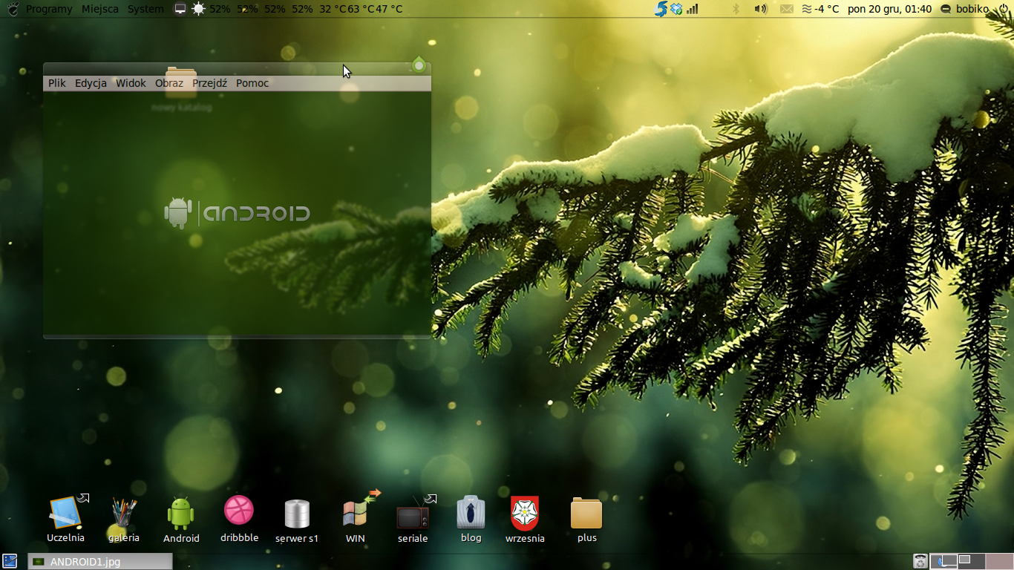This screenshot has width=1014, height=570.
Task: Expand the Miejsca places menu
Action: point(100,9)
